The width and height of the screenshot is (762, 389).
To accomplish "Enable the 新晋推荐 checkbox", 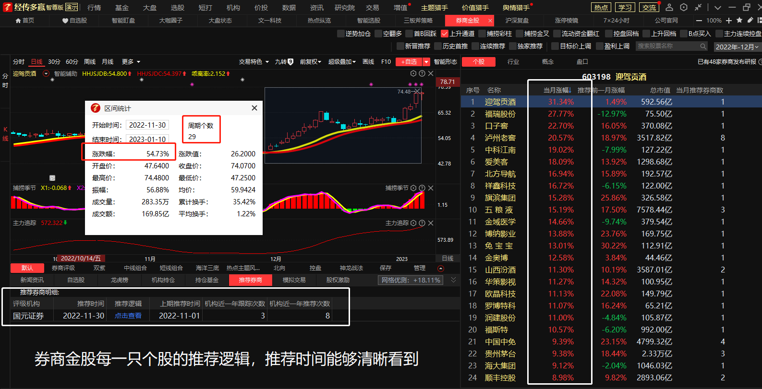I will pyautogui.click(x=400, y=46).
